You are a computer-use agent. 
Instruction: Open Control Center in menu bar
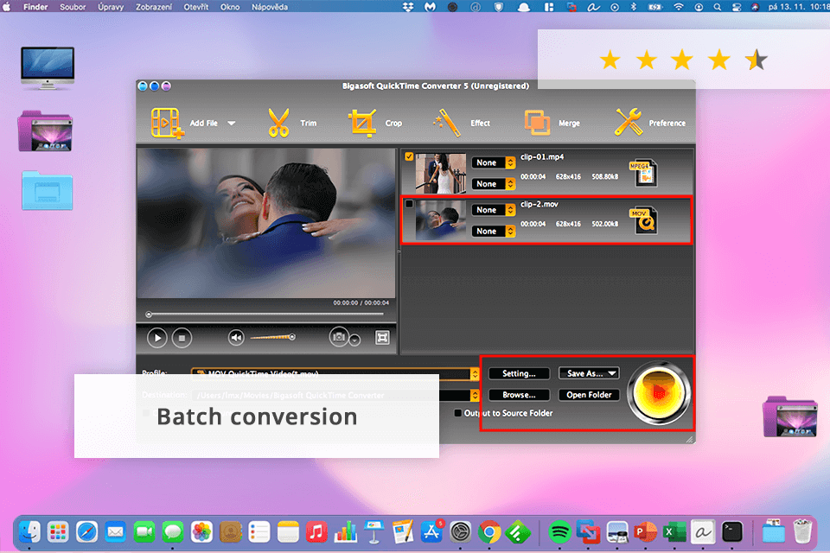(x=737, y=7)
